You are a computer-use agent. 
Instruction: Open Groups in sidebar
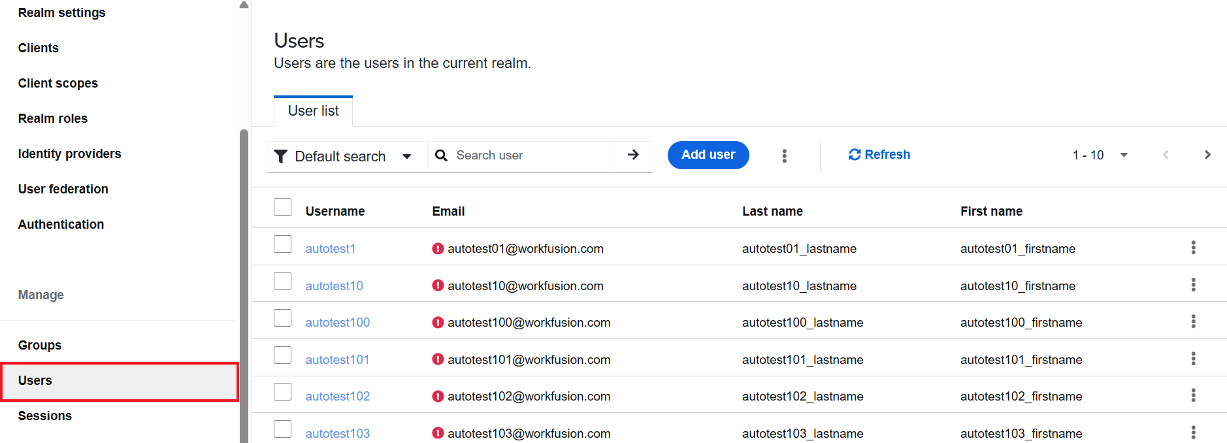(40, 345)
